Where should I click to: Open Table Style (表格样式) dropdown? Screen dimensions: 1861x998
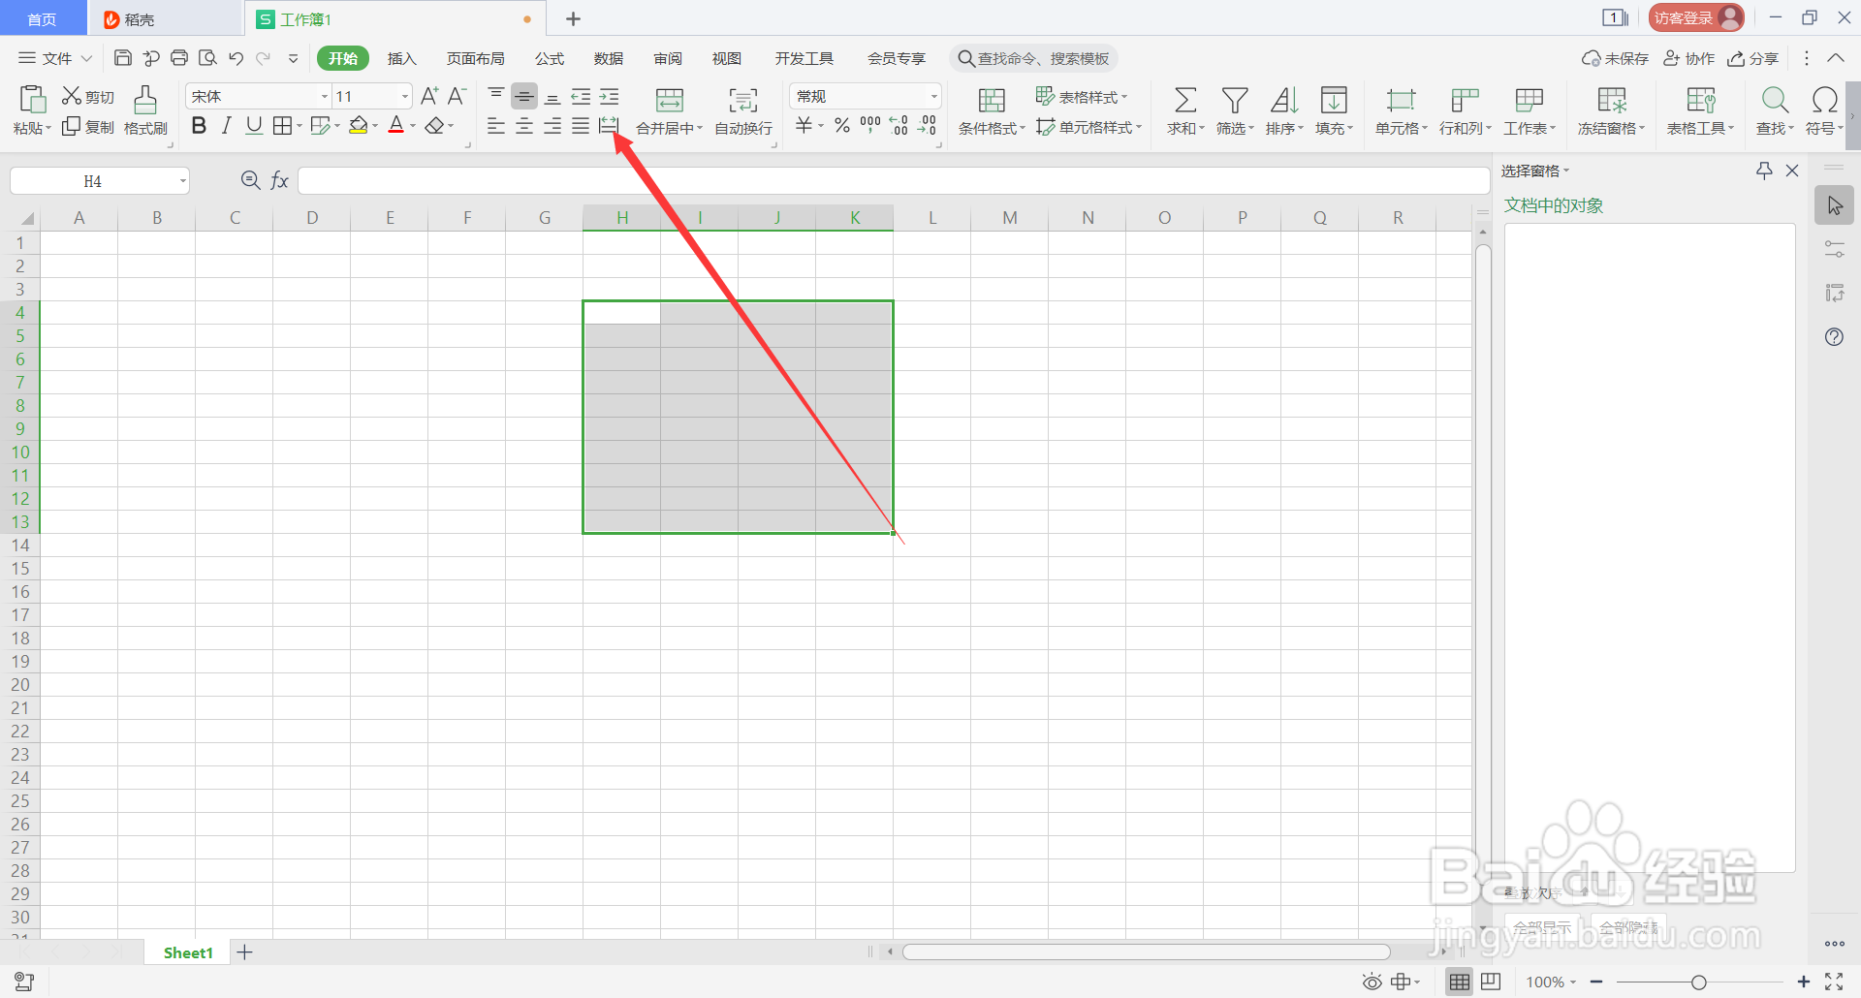1082,96
